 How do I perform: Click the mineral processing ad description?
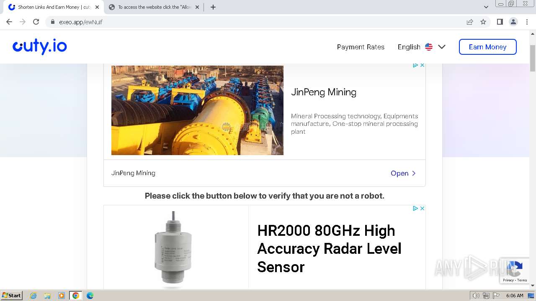pyautogui.click(x=354, y=124)
